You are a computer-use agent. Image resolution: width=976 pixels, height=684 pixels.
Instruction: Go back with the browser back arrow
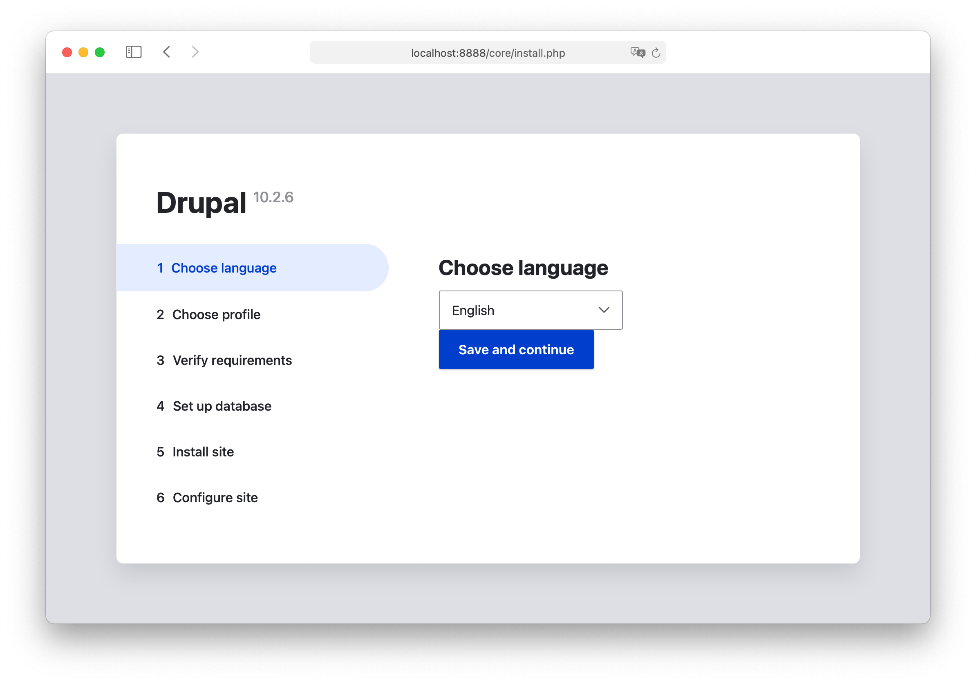[x=167, y=52]
